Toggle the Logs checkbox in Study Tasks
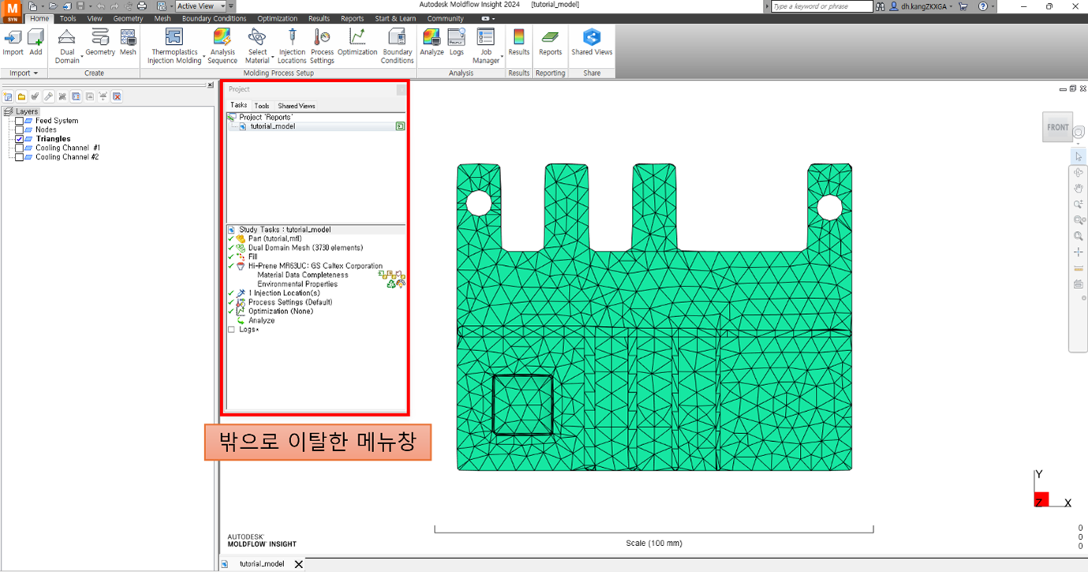The image size is (1088, 572). [x=231, y=330]
